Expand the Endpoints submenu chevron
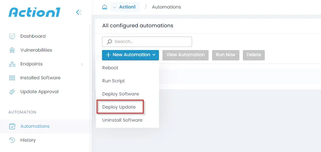The height and width of the screenshot is (152, 321). click(x=82, y=64)
